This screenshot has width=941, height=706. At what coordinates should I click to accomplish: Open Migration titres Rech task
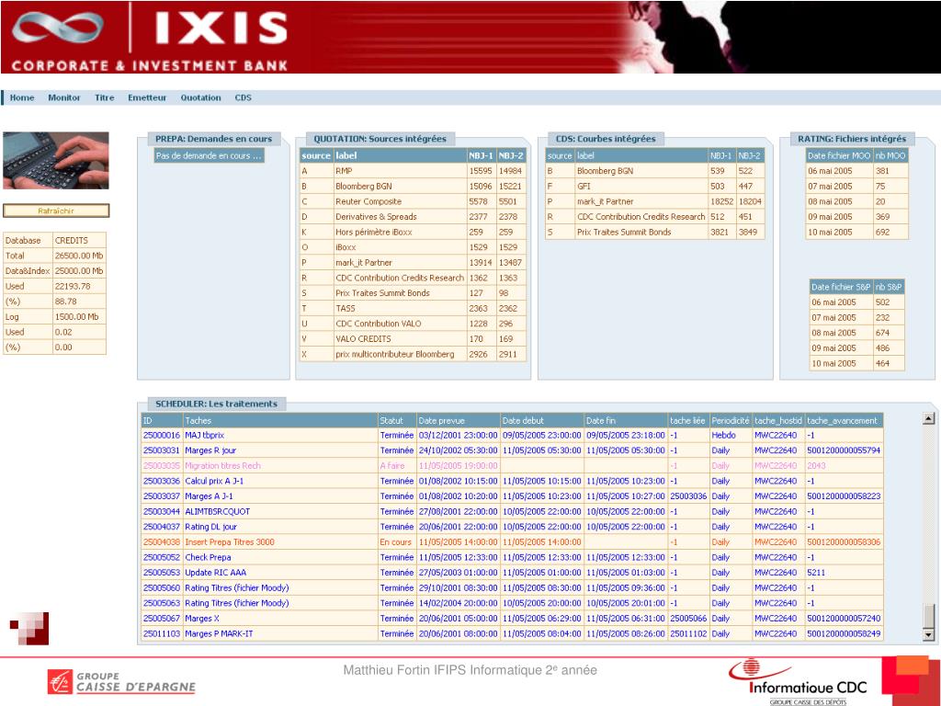coord(222,466)
